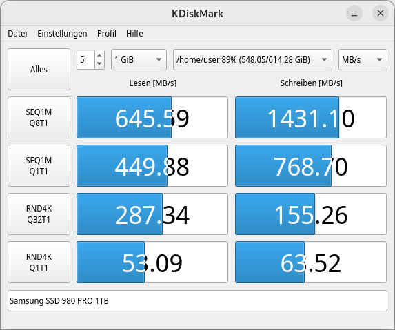This screenshot has width=395, height=330.
Task: Click the Samsung SSD 980 PRO 1TB field
Action: coord(197,301)
